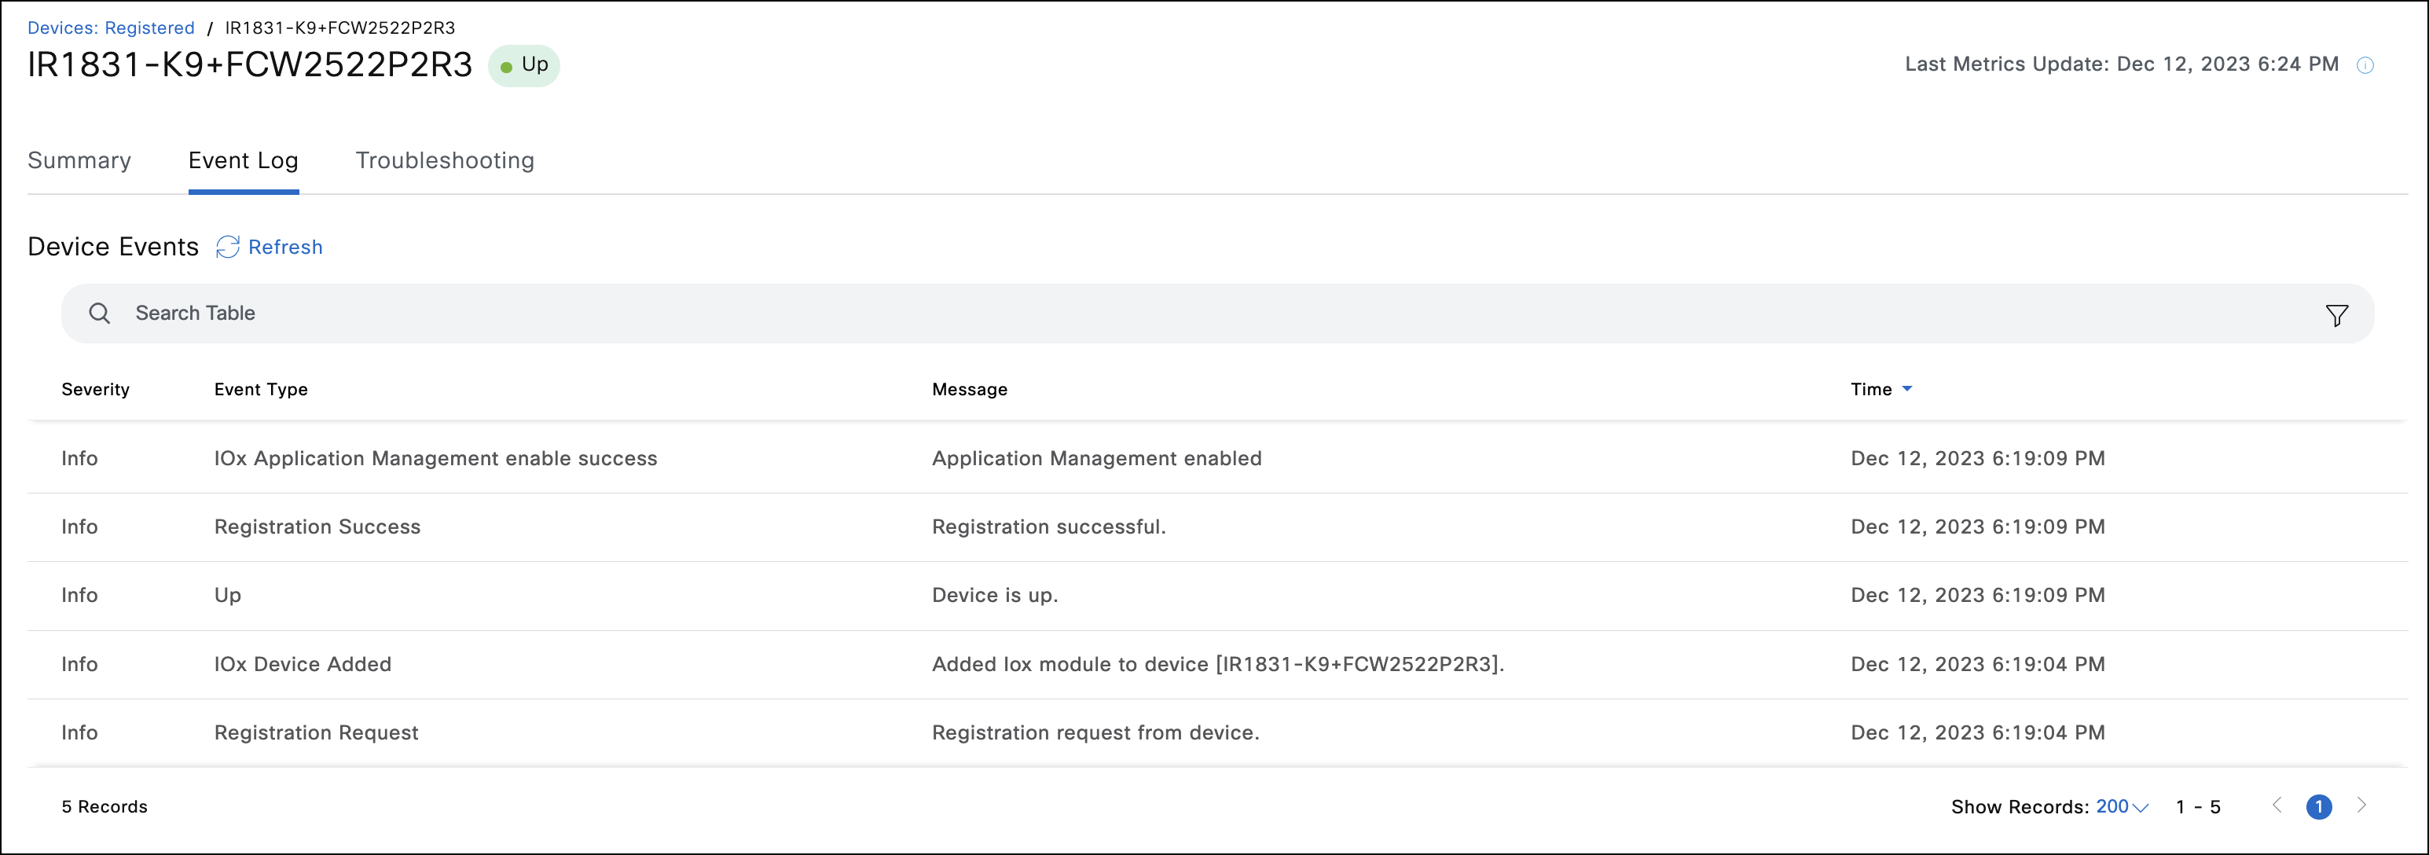
Task: Toggle the Up status badge beside the device name
Action: tap(524, 66)
